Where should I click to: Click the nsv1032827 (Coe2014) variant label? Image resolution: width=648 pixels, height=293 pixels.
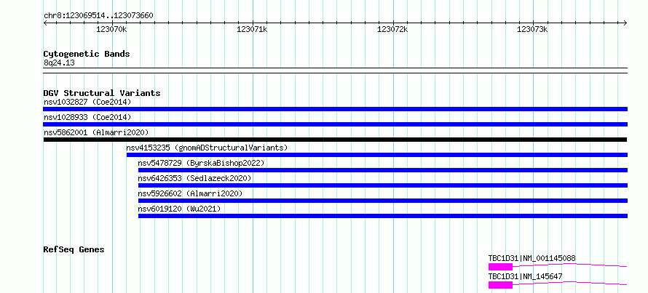click(87, 102)
